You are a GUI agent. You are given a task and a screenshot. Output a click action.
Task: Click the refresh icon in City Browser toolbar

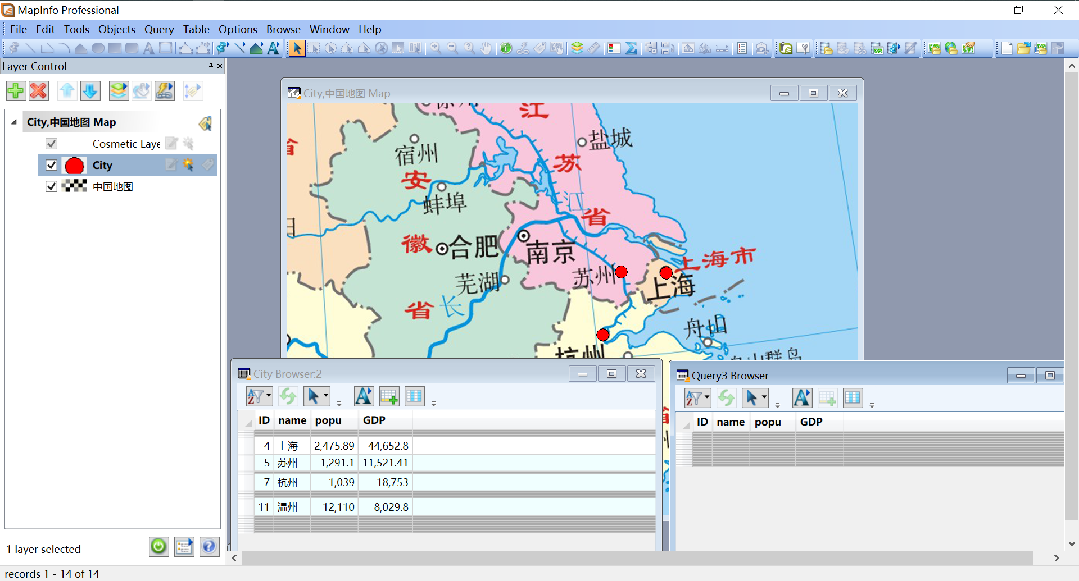tap(288, 396)
